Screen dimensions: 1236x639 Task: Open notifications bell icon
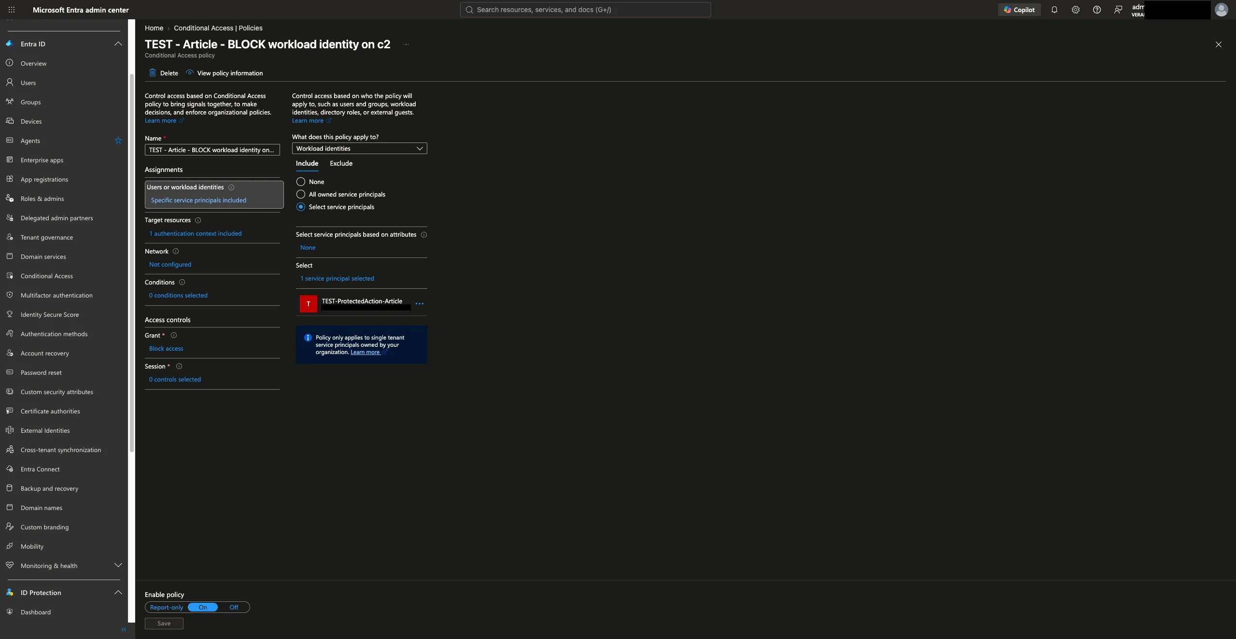[x=1054, y=10]
